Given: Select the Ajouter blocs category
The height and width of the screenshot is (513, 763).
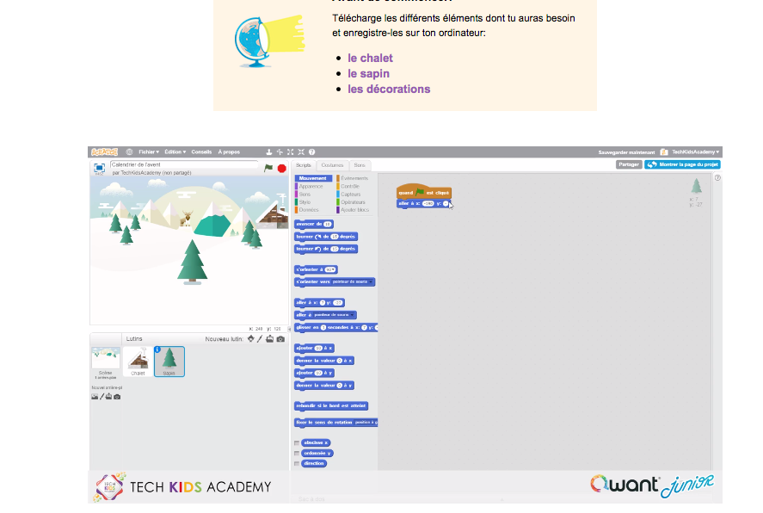Looking at the screenshot, I should (x=354, y=210).
